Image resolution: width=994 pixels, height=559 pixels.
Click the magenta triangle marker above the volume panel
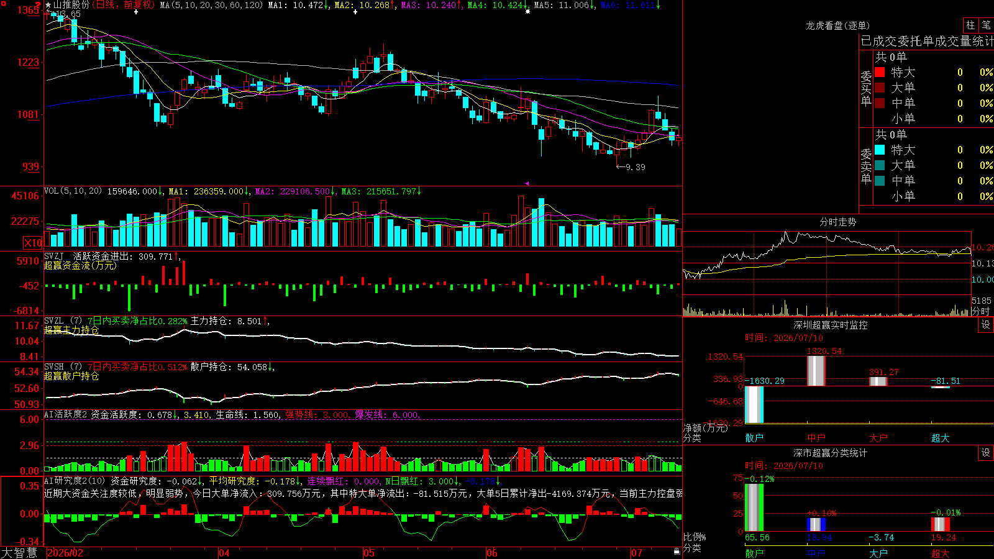click(x=527, y=183)
